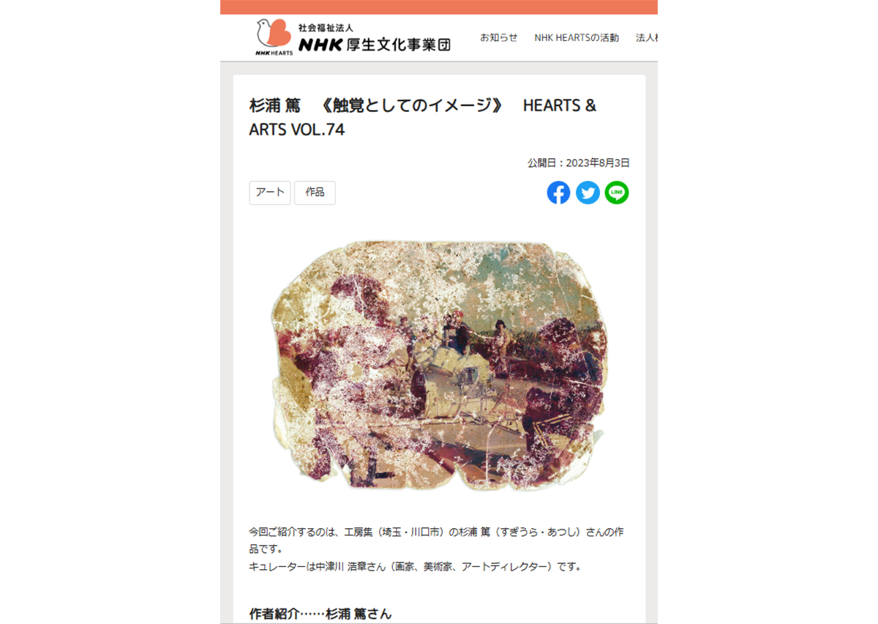Click the curator line mentioning 中津川 浩章
This screenshot has width=878, height=624.
pyautogui.click(x=415, y=566)
